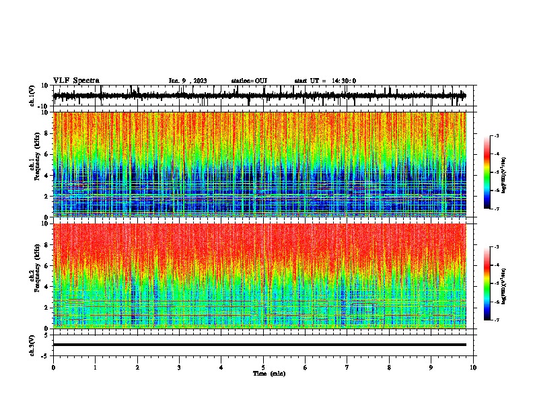Click the "ch.3(V)" axis label

point(32,345)
